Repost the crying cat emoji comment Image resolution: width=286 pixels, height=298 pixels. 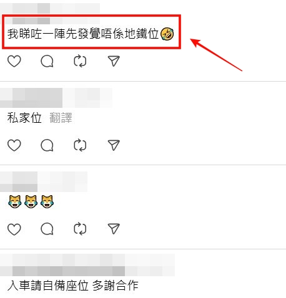coord(80,229)
